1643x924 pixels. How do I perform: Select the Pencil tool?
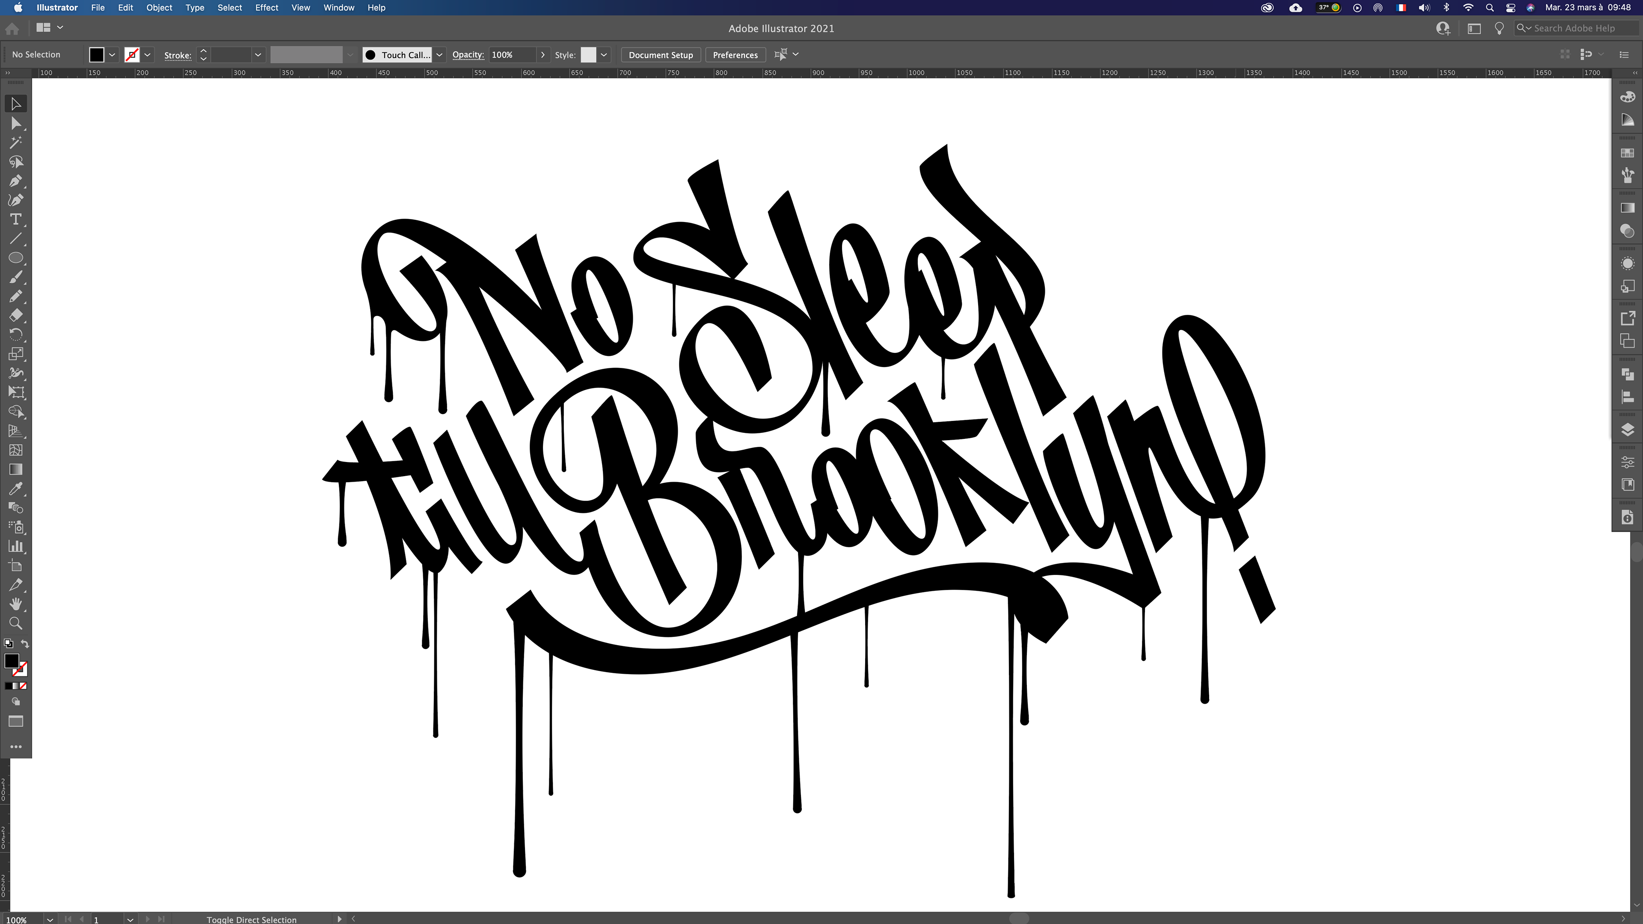coord(16,296)
